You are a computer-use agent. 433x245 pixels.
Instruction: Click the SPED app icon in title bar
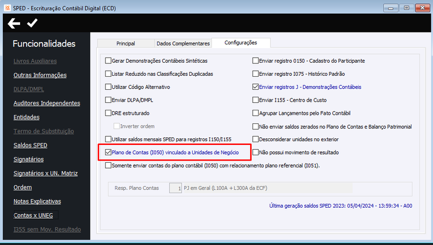tap(8, 8)
